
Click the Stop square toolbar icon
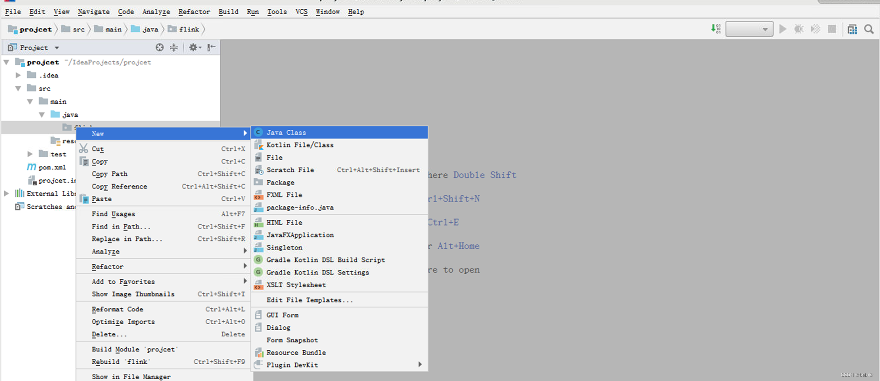(x=832, y=29)
